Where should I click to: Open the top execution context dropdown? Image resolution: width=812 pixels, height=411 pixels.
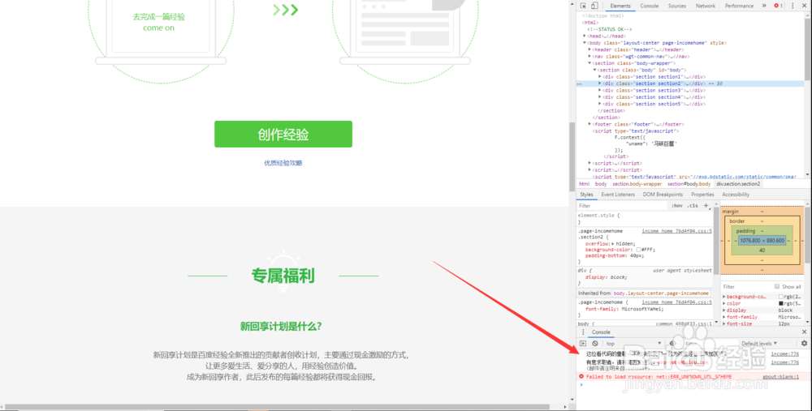tap(634, 343)
